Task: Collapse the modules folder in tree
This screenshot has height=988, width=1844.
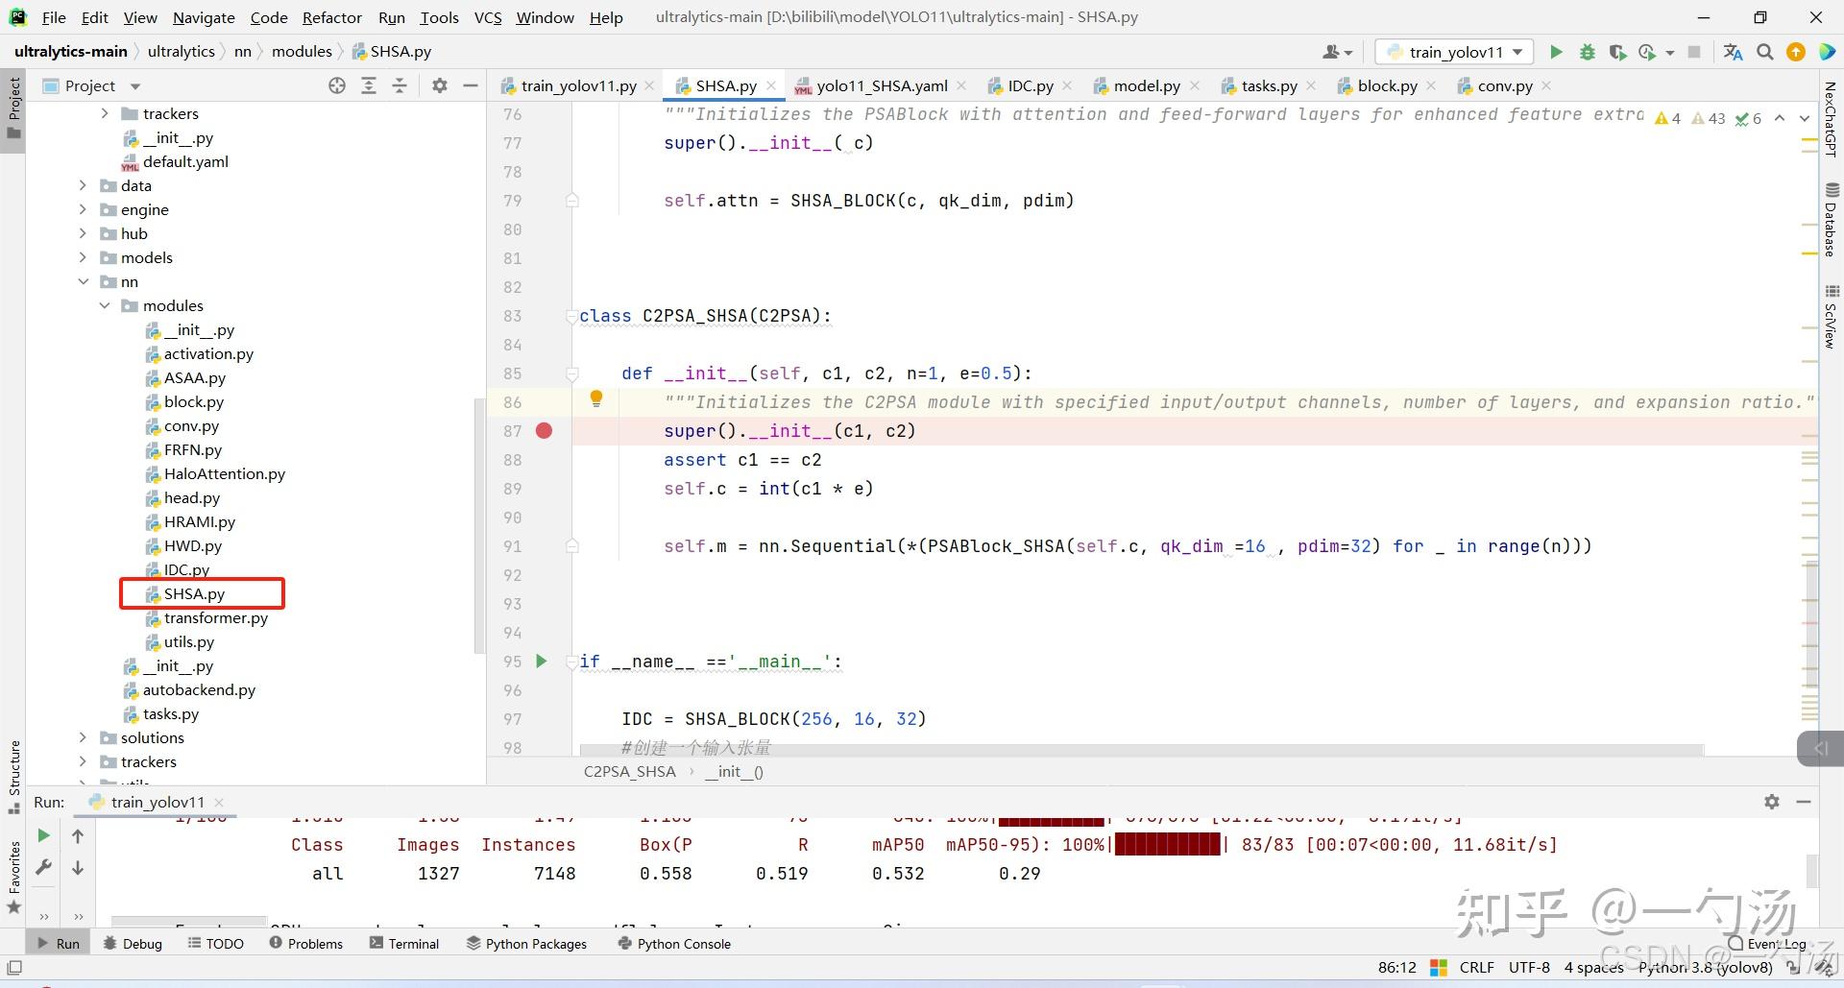Action: [105, 305]
